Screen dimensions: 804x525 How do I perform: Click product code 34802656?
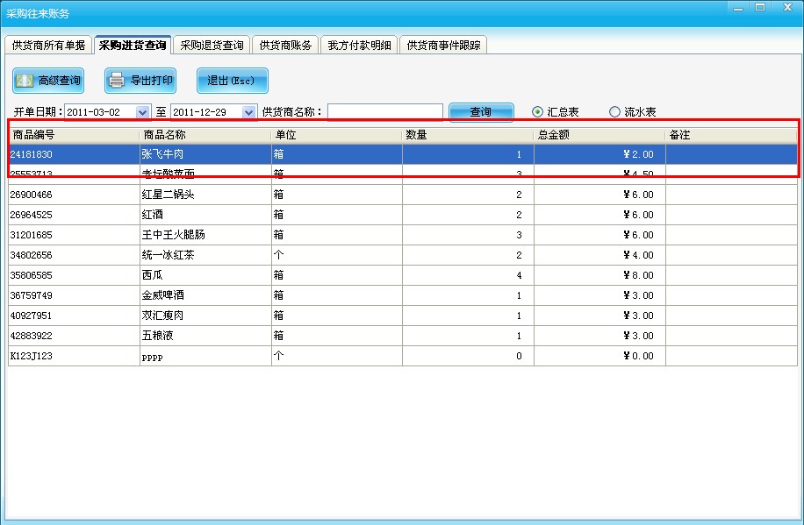pyautogui.click(x=32, y=255)
